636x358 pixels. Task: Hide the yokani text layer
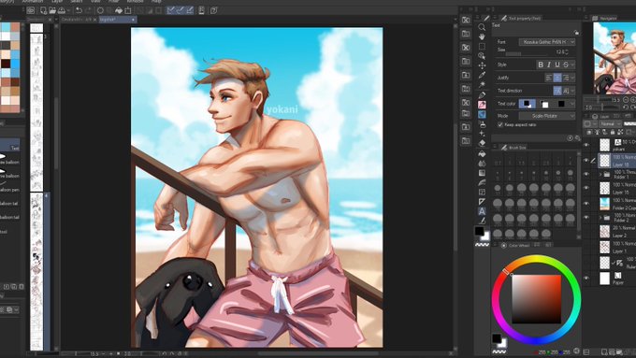pos(586,145)
